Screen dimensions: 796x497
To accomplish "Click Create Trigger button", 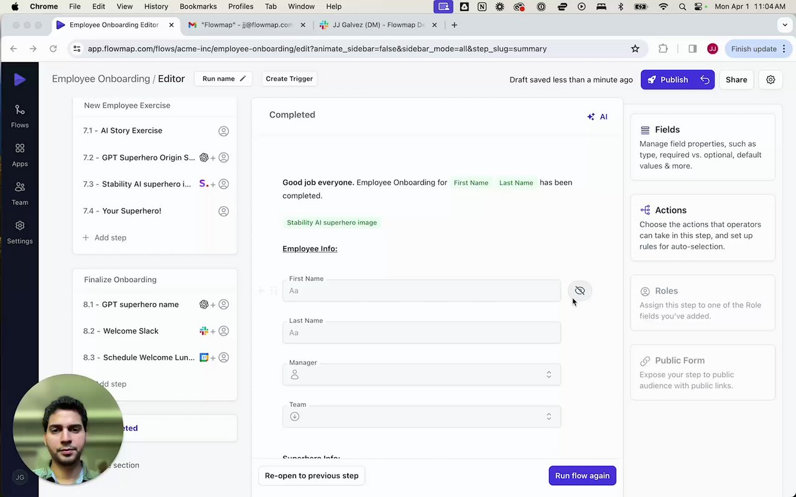I will (289, 79).
